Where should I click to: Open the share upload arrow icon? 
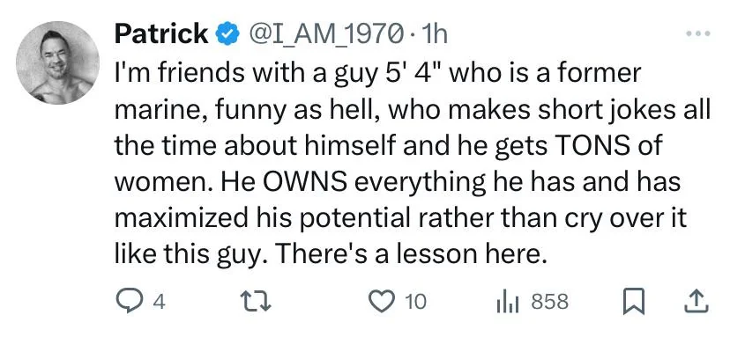pos(696,301)
